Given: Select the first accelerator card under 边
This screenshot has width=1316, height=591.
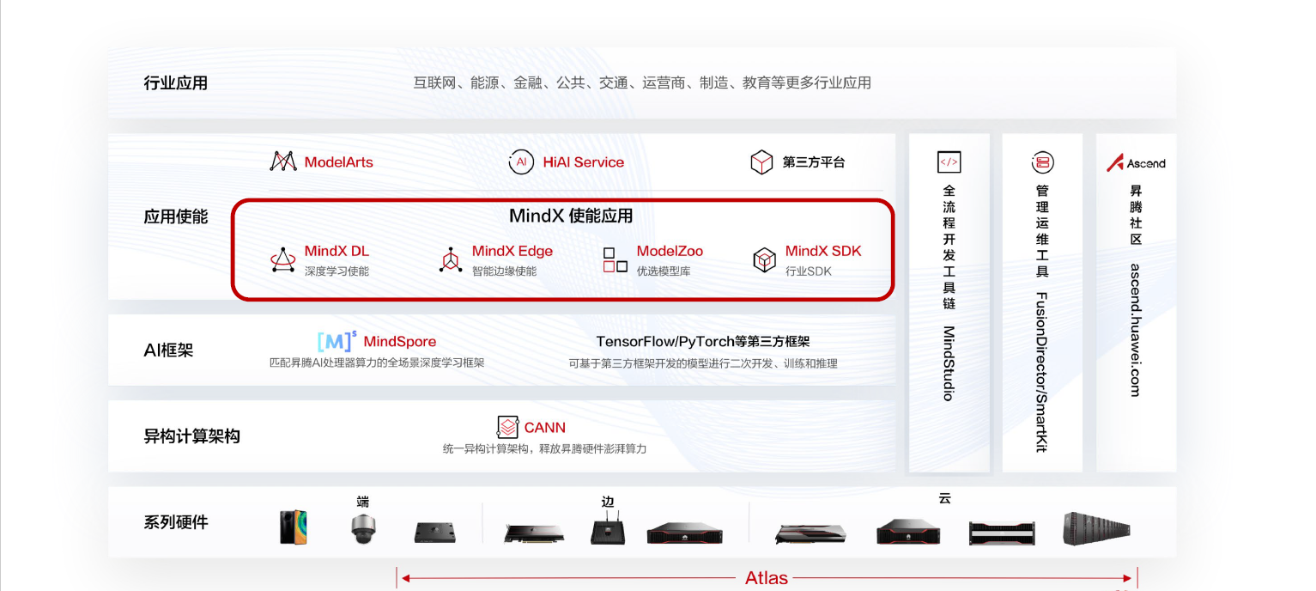Looking at the screenshot, I should (x=534, y=533).
